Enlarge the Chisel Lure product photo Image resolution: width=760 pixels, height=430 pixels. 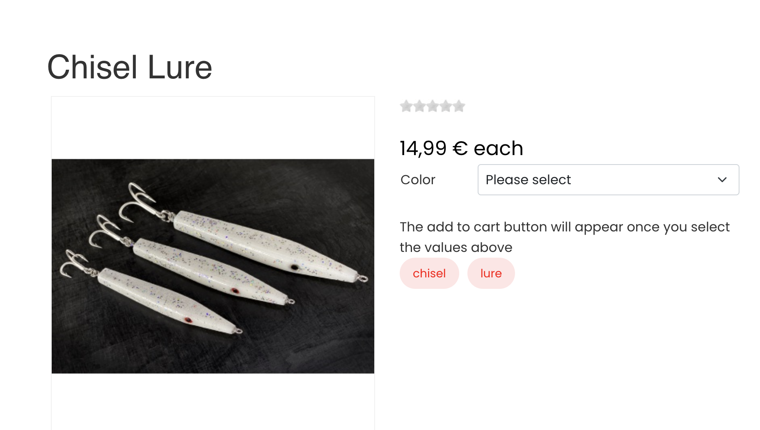coord(213,266)
